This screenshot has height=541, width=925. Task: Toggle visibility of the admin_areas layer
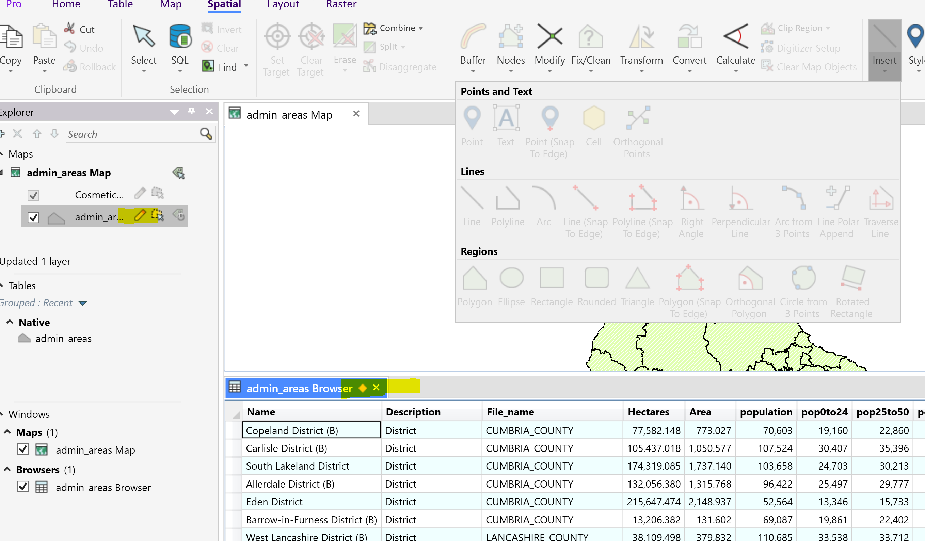point(33,217)
